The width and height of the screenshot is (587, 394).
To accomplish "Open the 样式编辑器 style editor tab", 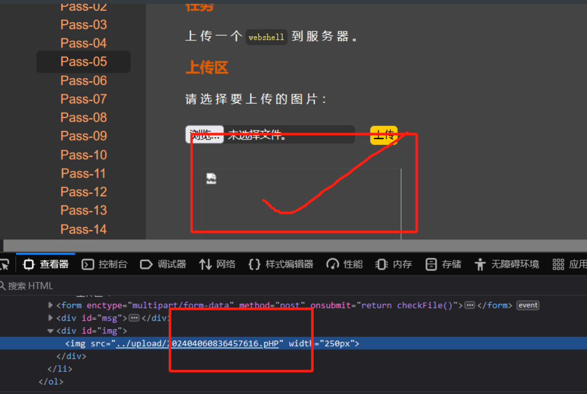I will click(281, 265).
